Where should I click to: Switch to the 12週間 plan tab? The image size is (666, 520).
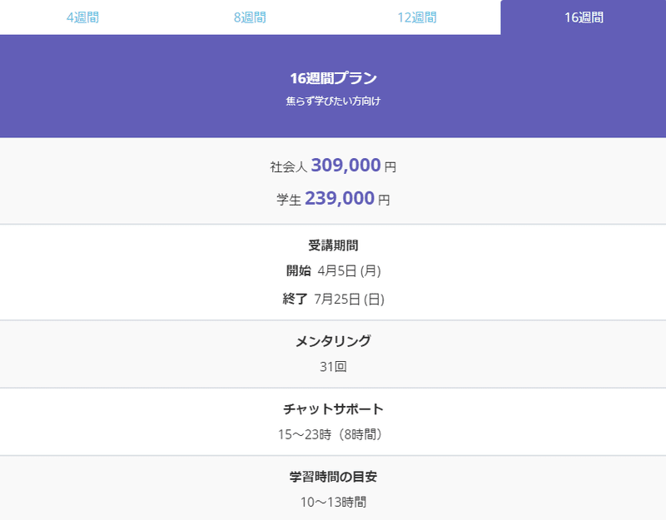click(x=417, y=17)
